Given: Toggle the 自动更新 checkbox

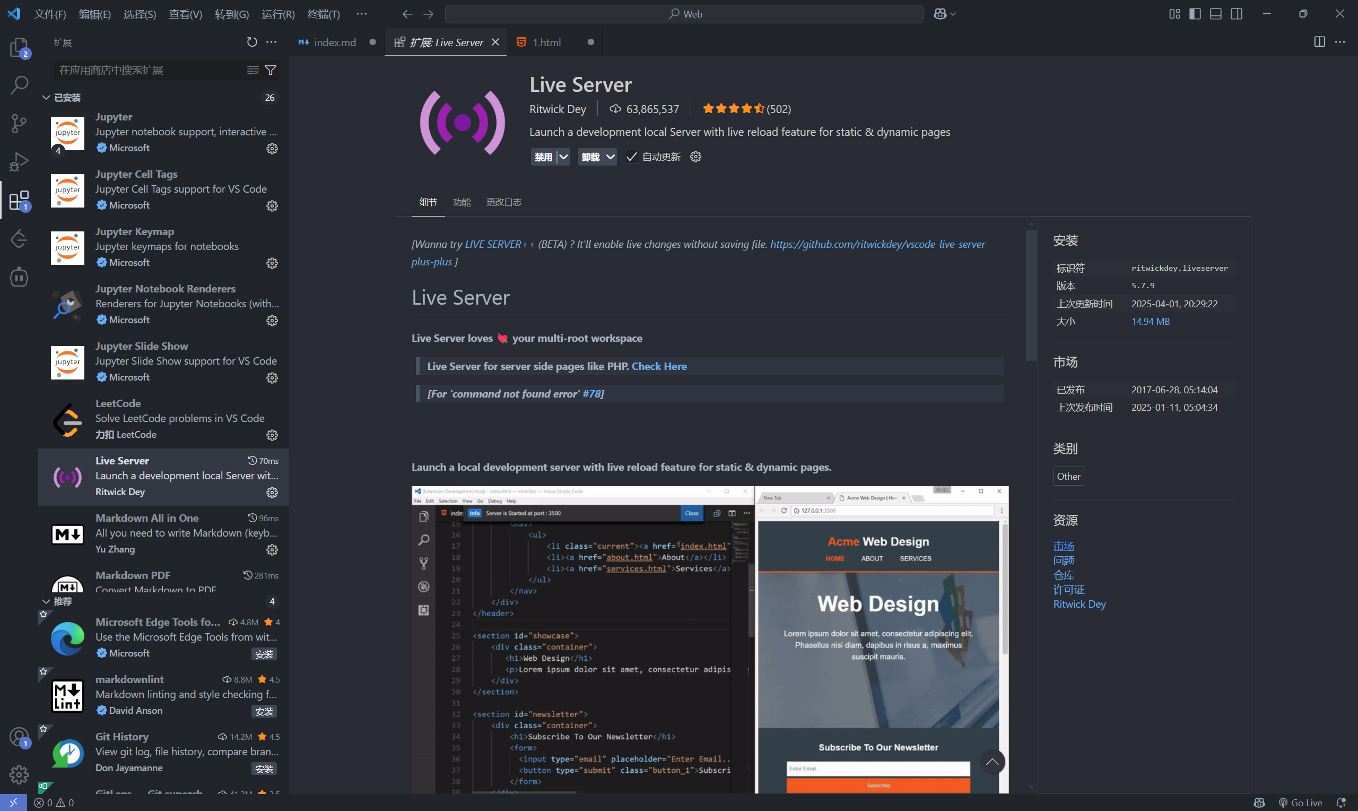Looking at the screenshot, I should [x=631, y=157].
